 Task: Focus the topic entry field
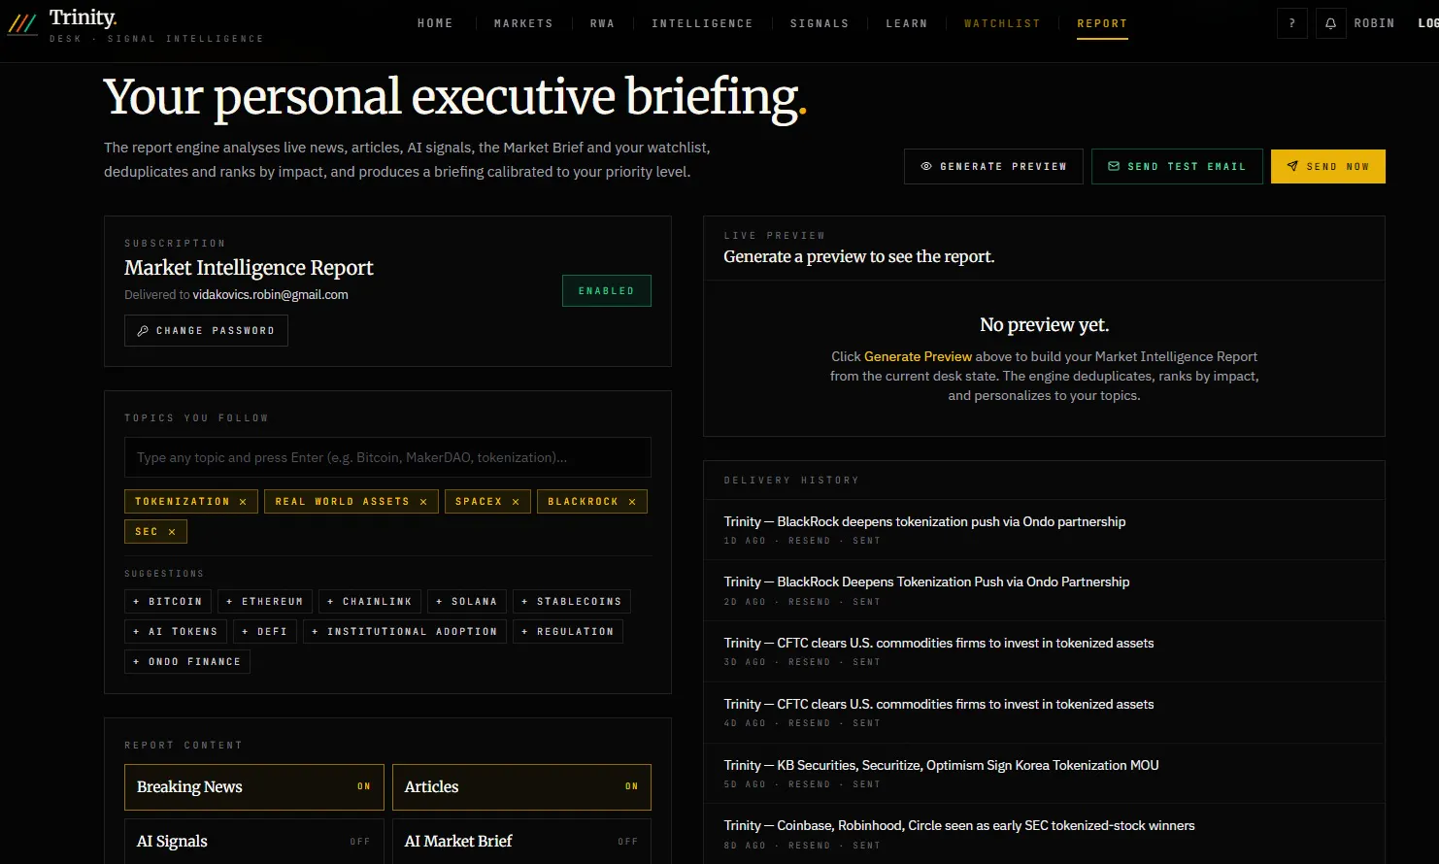[x=387, y=458]
